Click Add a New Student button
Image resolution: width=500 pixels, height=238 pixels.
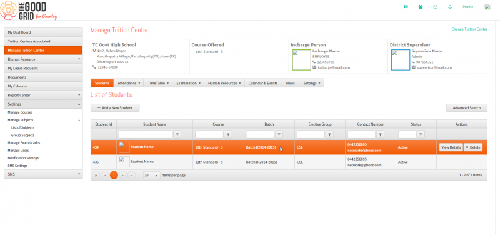115,108
